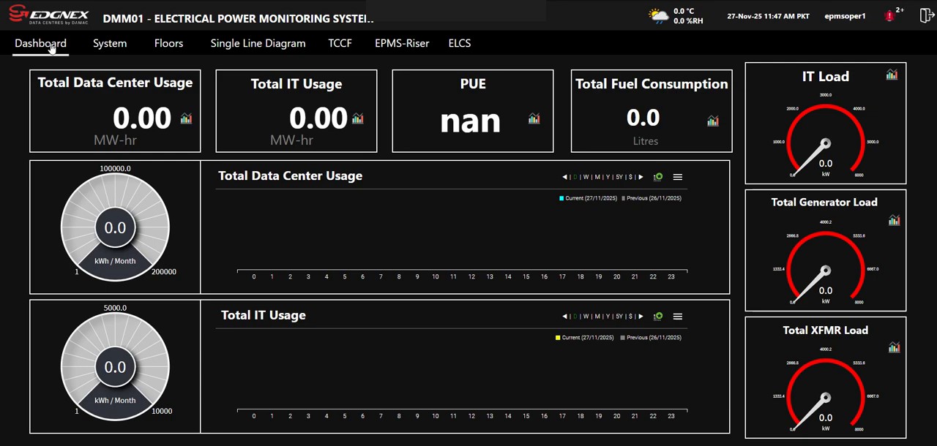This screenshot has height=446, width=937.
Task: Select Y (year) range on Data Center Usage chart
Action: coord(608,177)
